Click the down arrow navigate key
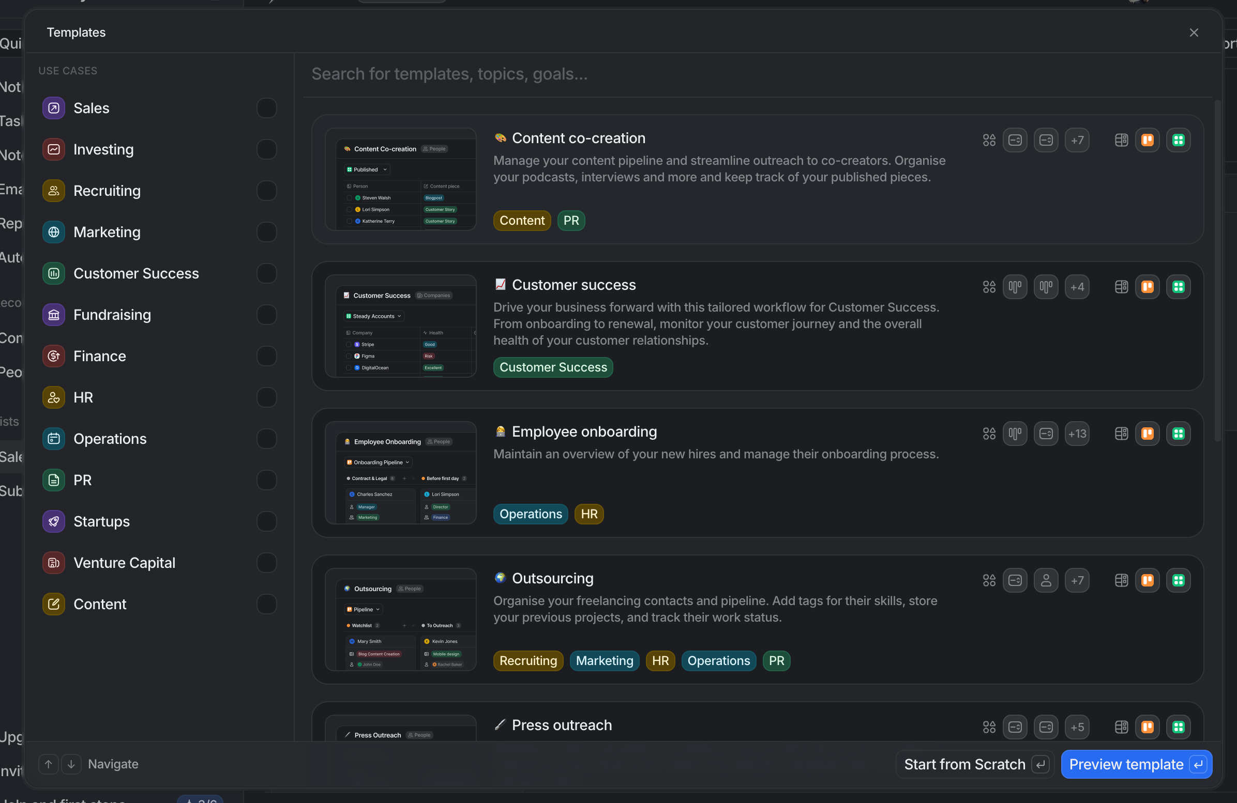 click(71, 764)
